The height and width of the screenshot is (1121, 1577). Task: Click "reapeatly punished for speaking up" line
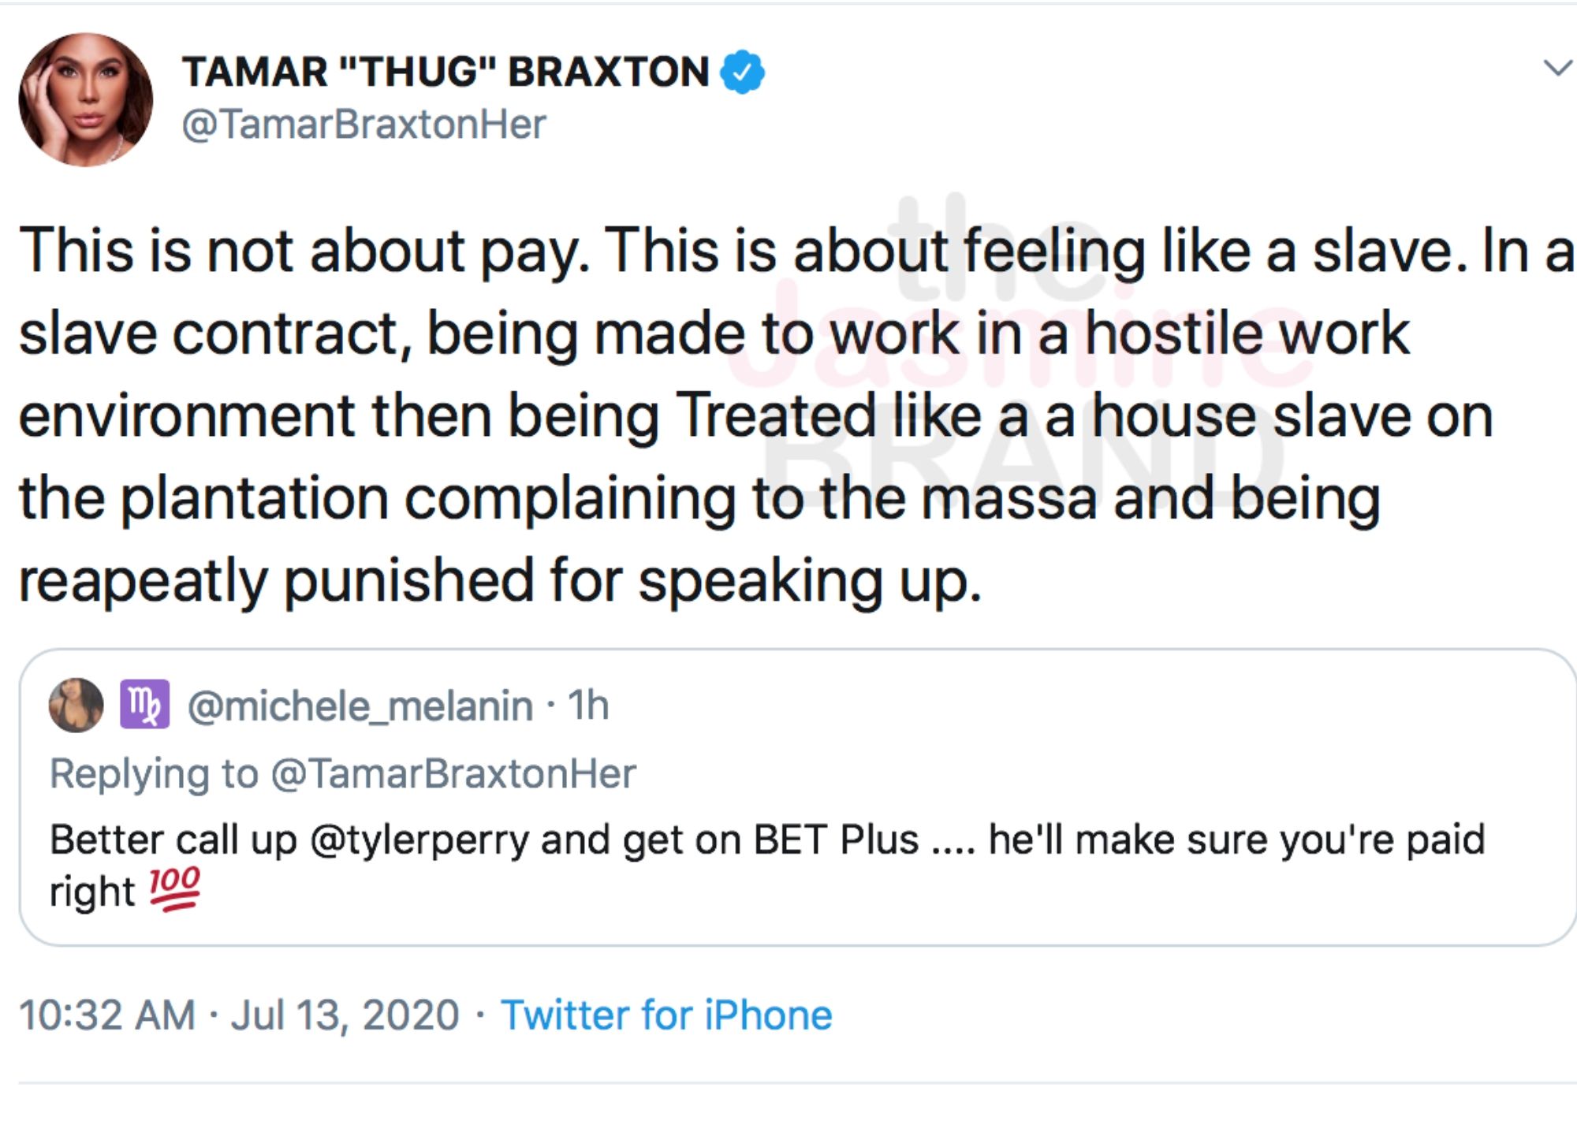pyautogui.click(x=500, y=581)
